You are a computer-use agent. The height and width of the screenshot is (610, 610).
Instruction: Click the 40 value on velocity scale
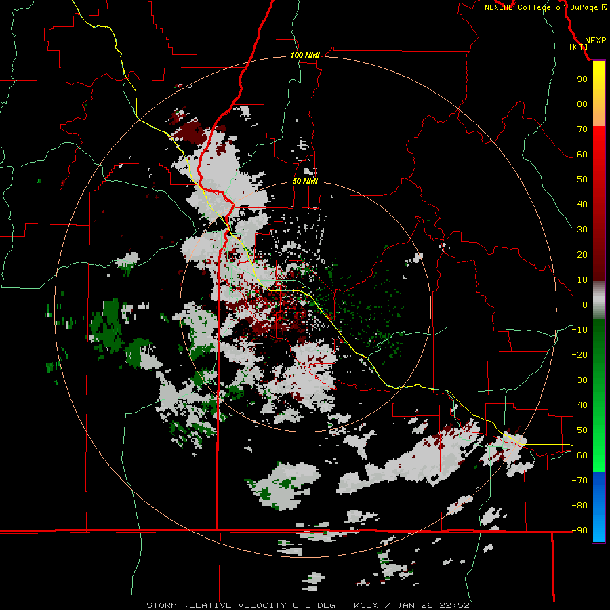[582, 204]
